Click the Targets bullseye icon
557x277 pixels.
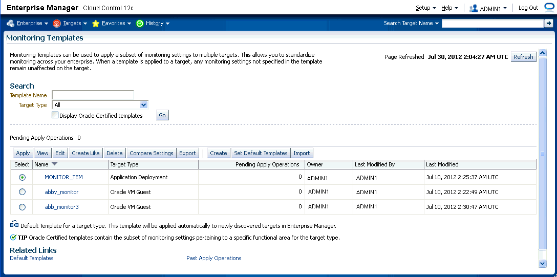point(56,24)
